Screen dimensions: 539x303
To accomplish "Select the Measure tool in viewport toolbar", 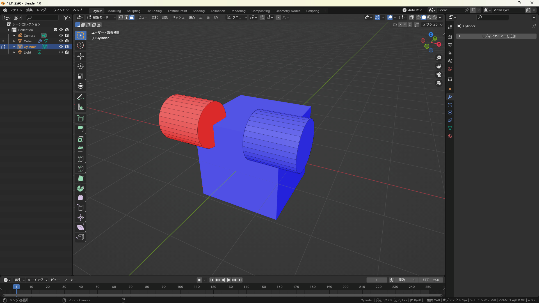I will point(81,107).
